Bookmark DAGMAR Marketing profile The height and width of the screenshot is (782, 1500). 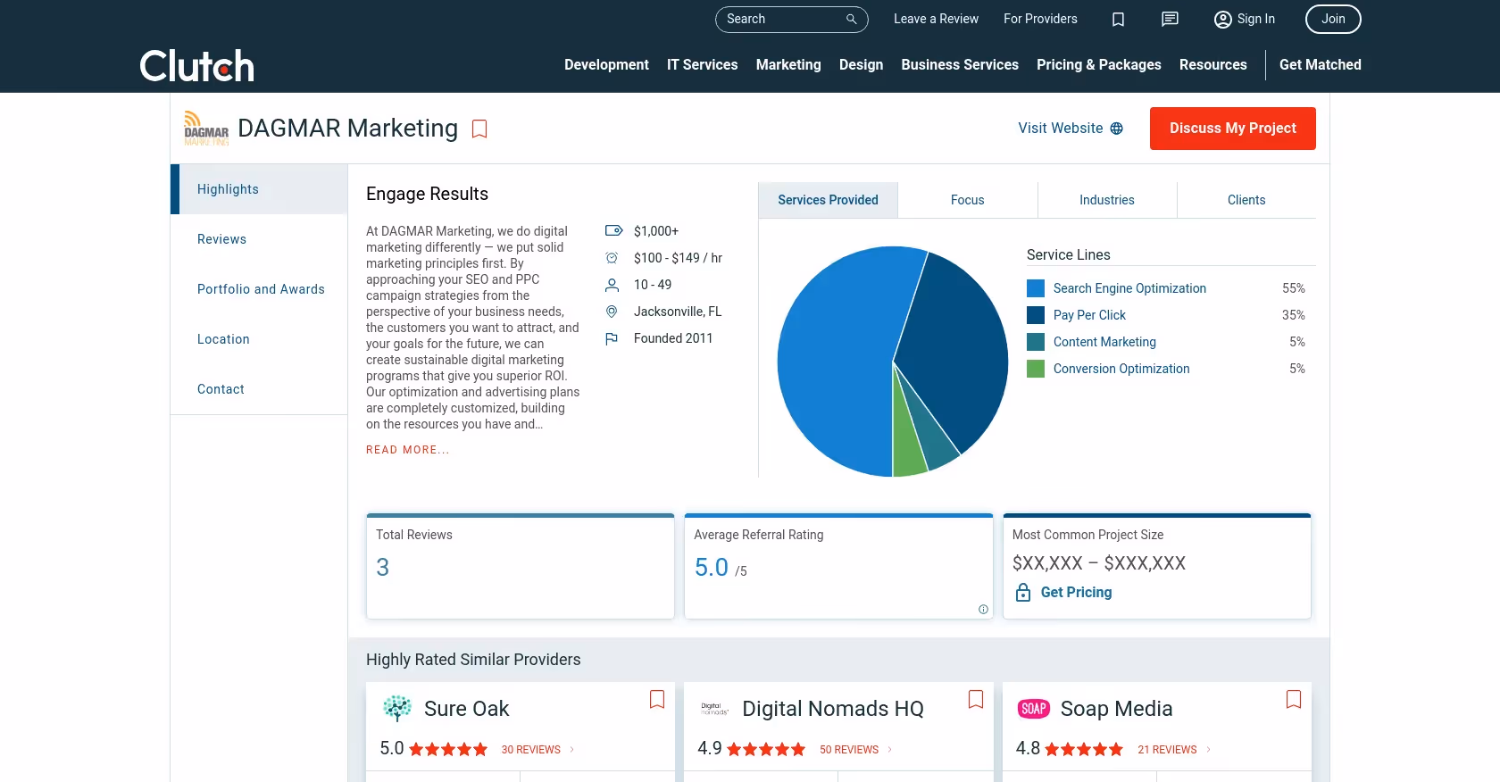[479, 129]
